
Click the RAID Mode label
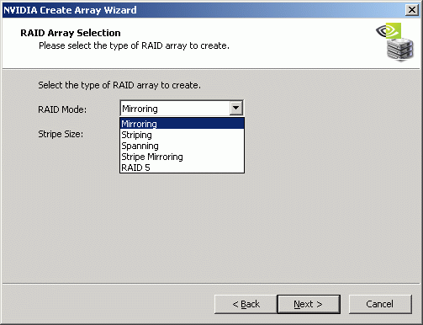[62, 109]
